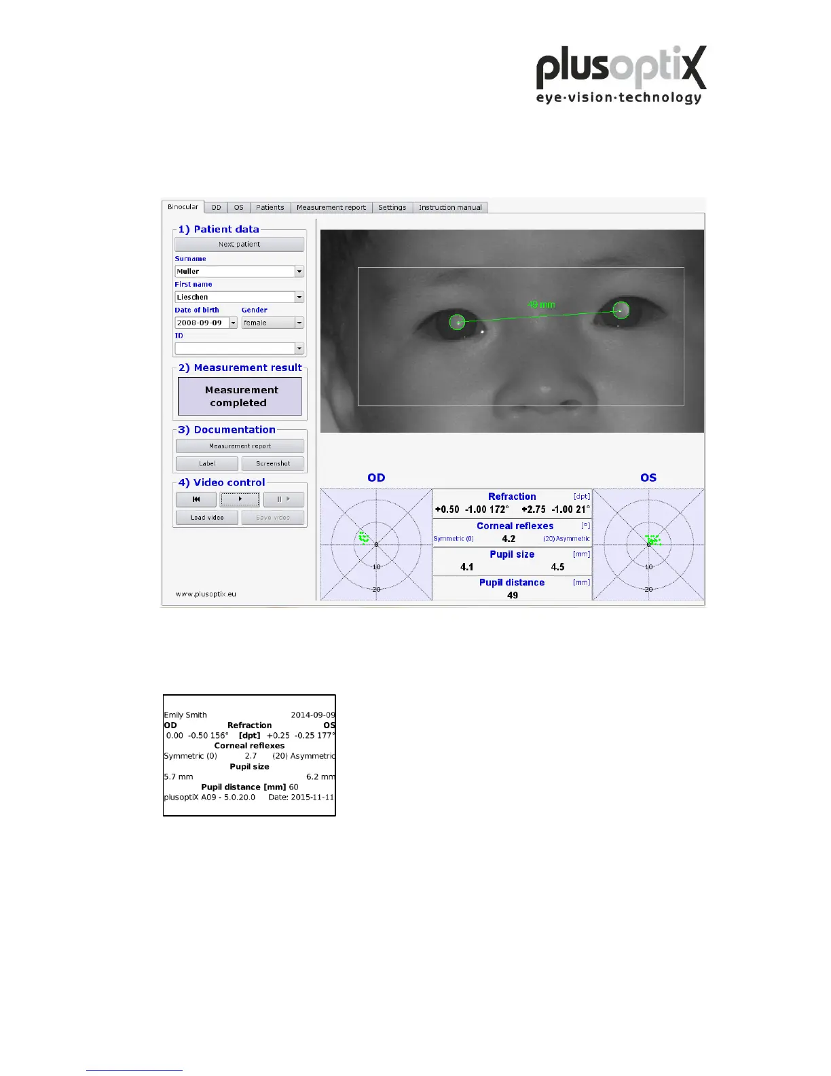The image size is (831, 1076).
Task: Open the First name dropdown list
Action: point(299,297)
